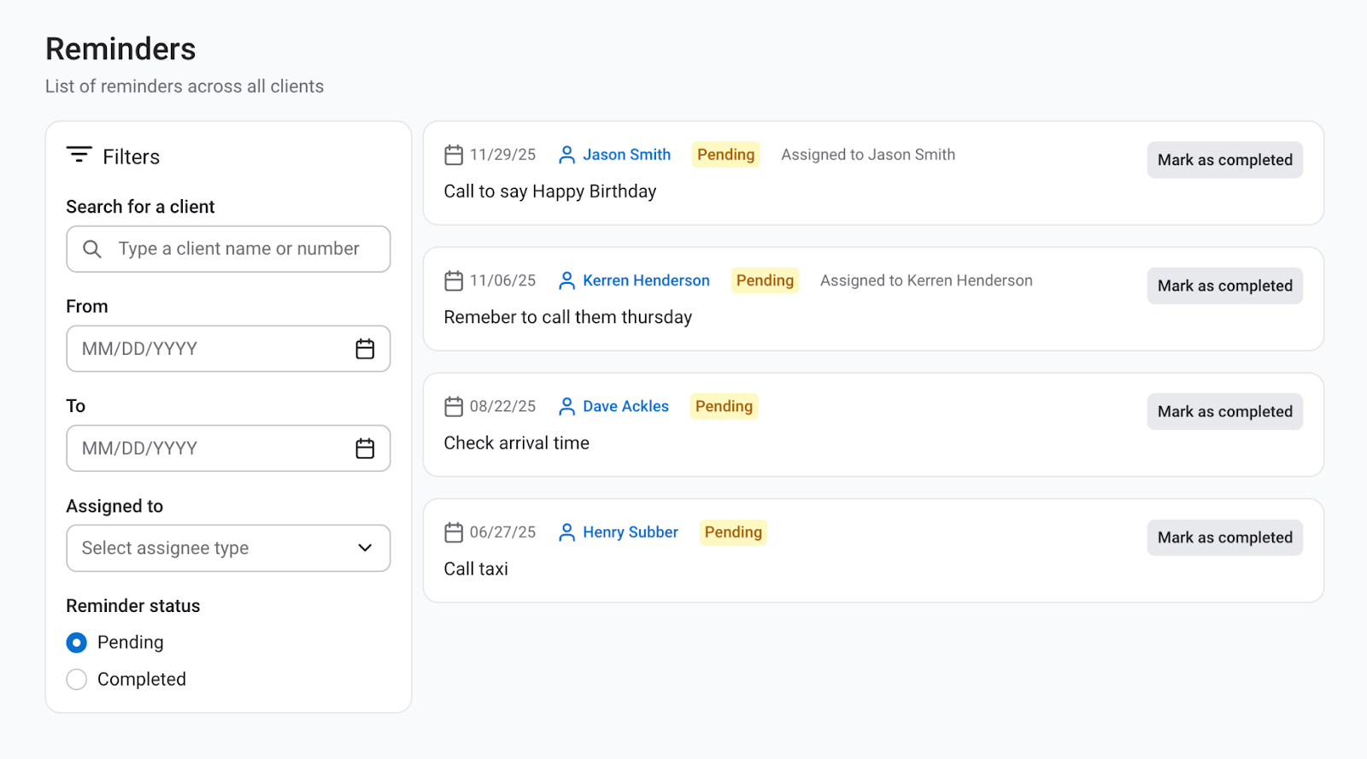
Task: Click calendar icon beside 06/27/25 reminder
Action: 454,532
